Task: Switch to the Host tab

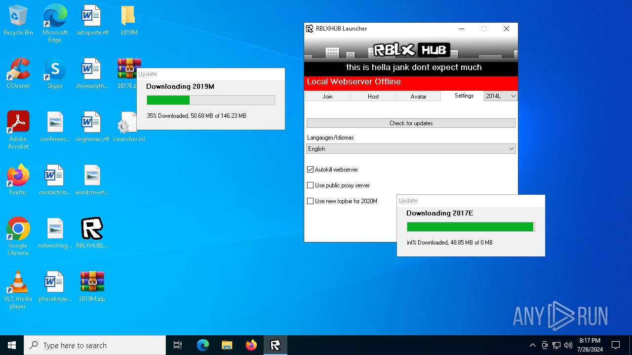Action: 373,97
